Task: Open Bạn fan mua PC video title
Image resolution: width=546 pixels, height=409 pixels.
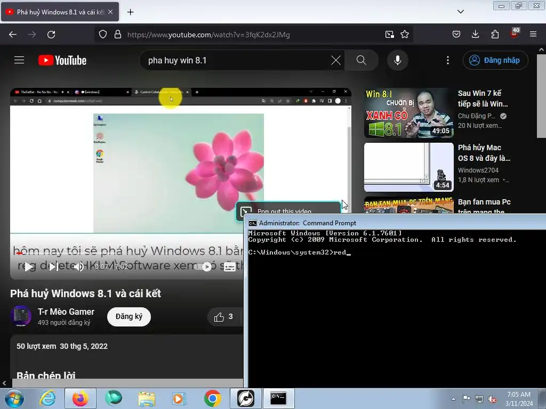Action: (484, 207)
